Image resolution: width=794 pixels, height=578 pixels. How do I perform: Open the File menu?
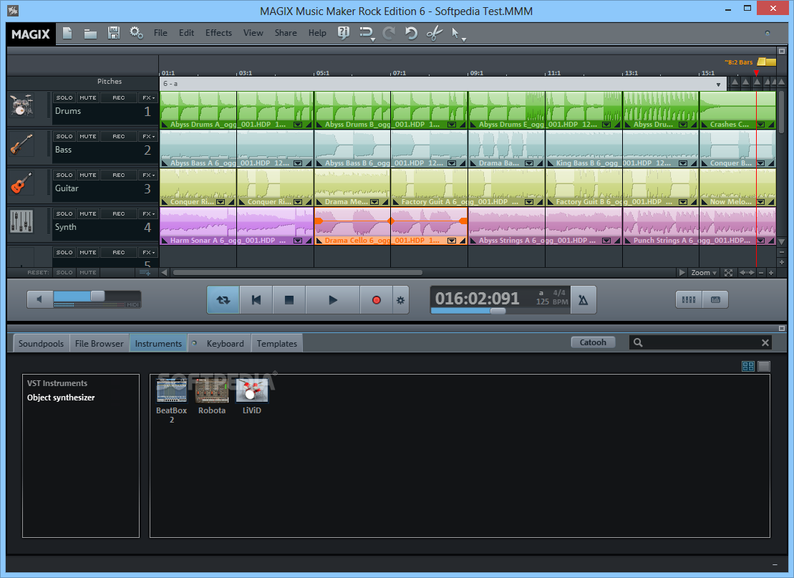(x=160, y=33)
